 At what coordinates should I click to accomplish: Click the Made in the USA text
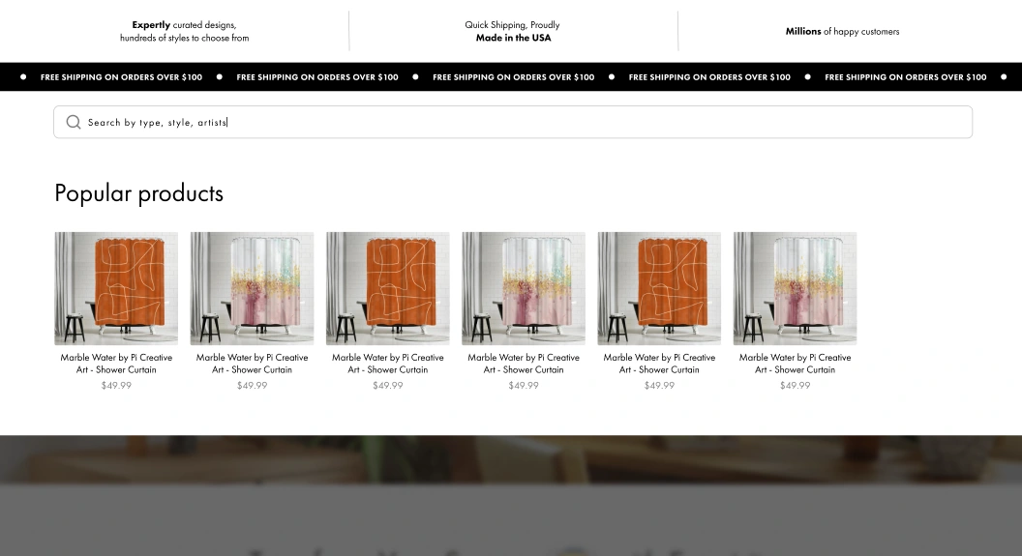[513, 38]
